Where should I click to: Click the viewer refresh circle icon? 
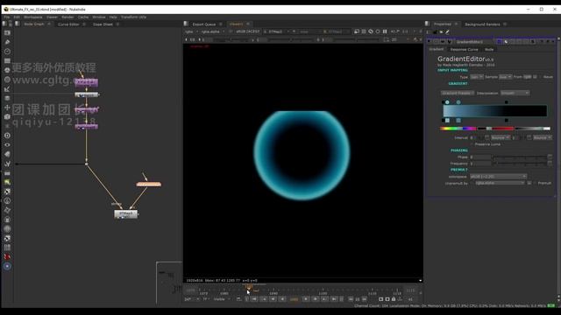[378, 31]
